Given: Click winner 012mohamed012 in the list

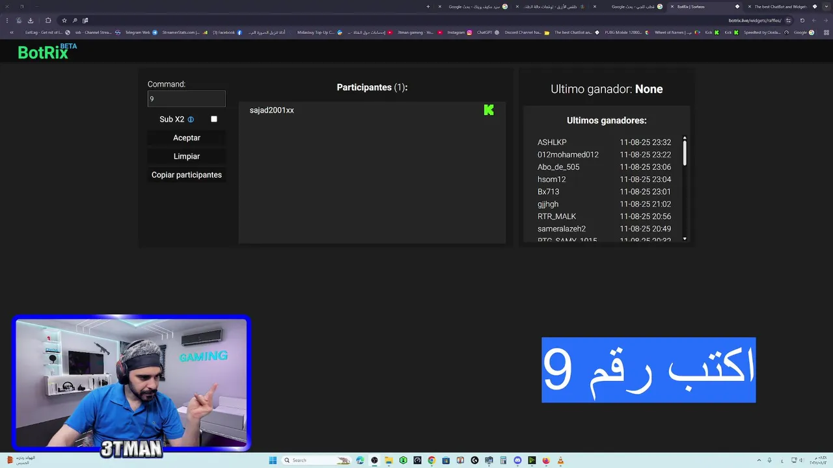Looking at the screenshot, I should coord(568,155).
